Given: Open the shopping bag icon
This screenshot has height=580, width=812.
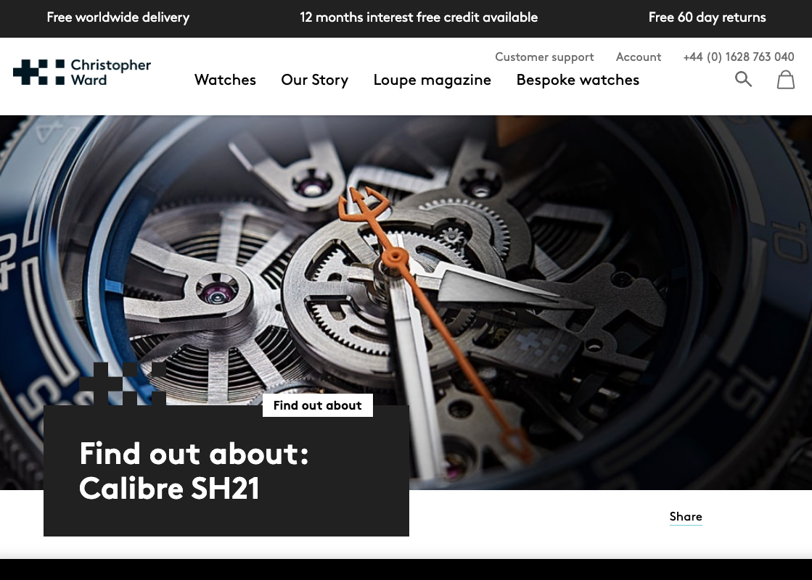Looking at the screenshot, I should (x=786, y=80).
